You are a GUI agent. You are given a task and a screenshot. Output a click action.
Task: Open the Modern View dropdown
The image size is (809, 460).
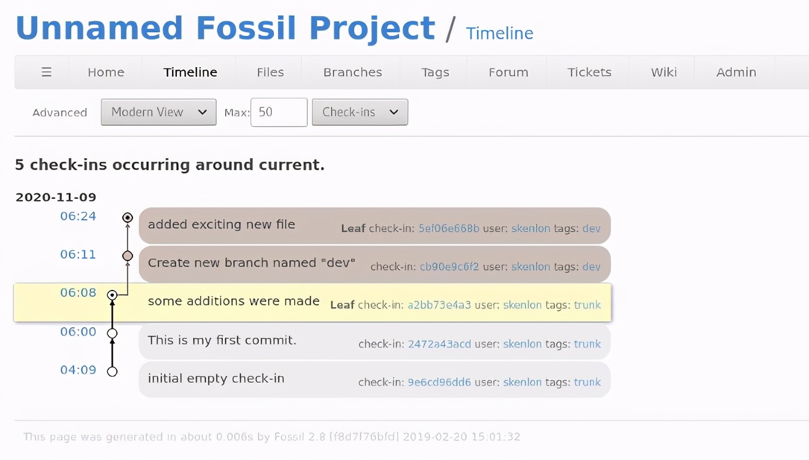158,112
